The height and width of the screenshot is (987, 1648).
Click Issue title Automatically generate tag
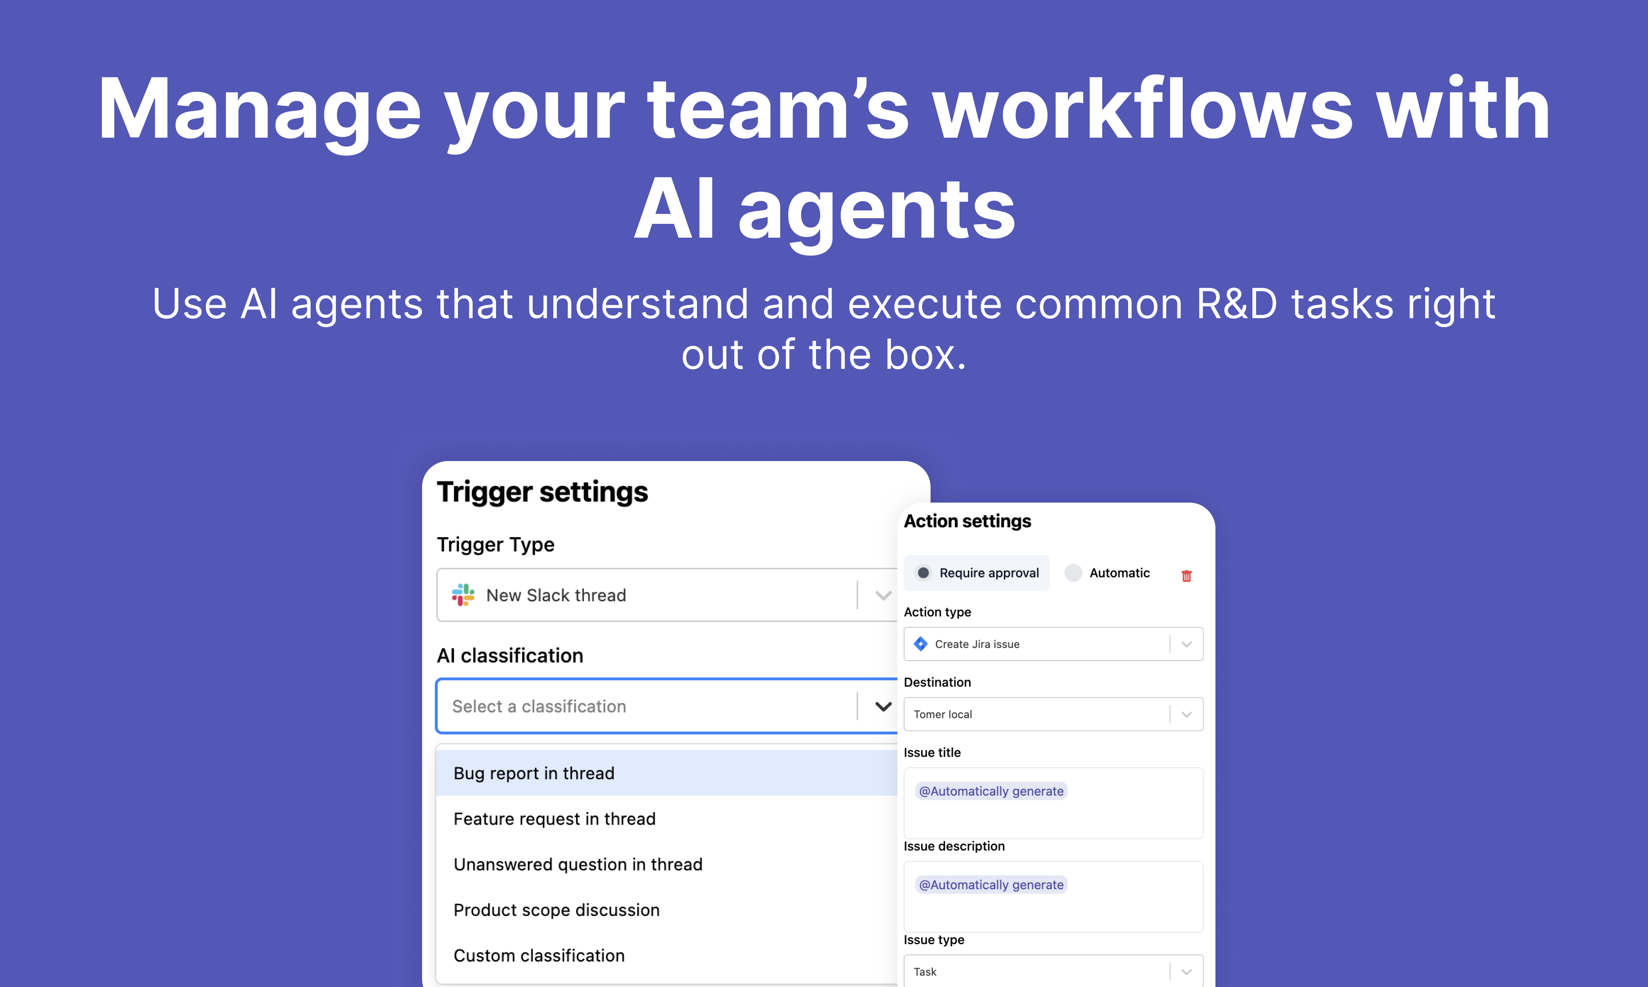(991, 791)
